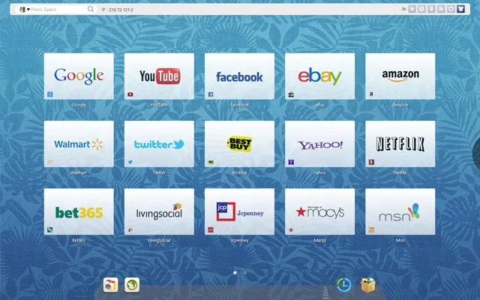Visit the livingsocial tile
This screenshot has width=480, height=300.
(x=159, y=211)
